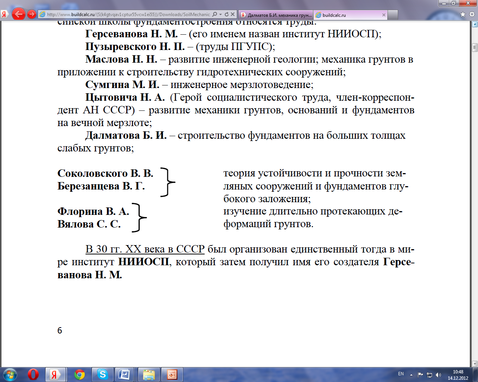Switch to the buildcalc.ru tab
The height and width of the screenshot is (382, 478).
350,15
